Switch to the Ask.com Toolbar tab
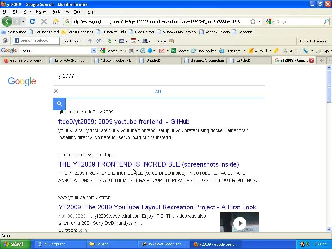Image resolution: width=332 pixels, height=249 pixels. [114, 60]
